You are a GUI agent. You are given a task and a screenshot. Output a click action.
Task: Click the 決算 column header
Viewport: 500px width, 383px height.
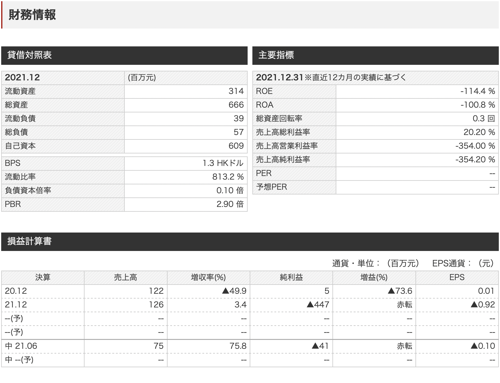pyautogui.click(x=43, y=277)
